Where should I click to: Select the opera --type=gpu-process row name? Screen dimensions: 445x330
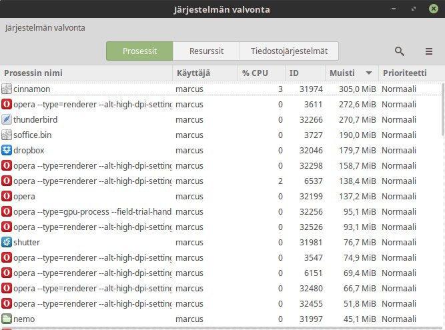(92, 212)
